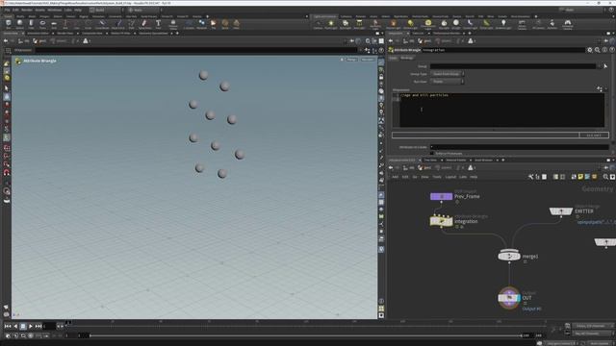The width and height of the screenshot is (616, 346).
Task: Select the Spray Paint shelf tool
Action: tap(144, 24)
